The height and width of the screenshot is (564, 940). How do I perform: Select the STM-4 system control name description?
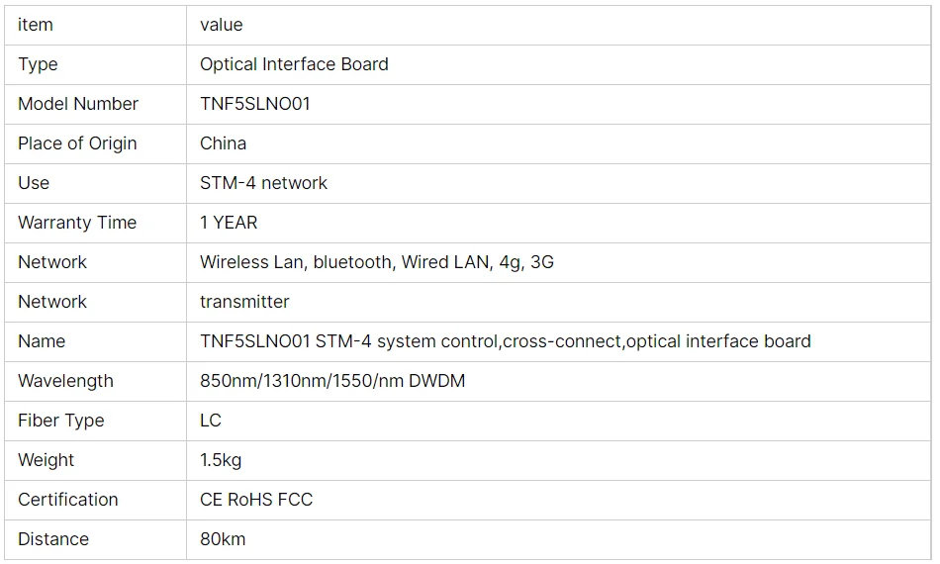505,341
